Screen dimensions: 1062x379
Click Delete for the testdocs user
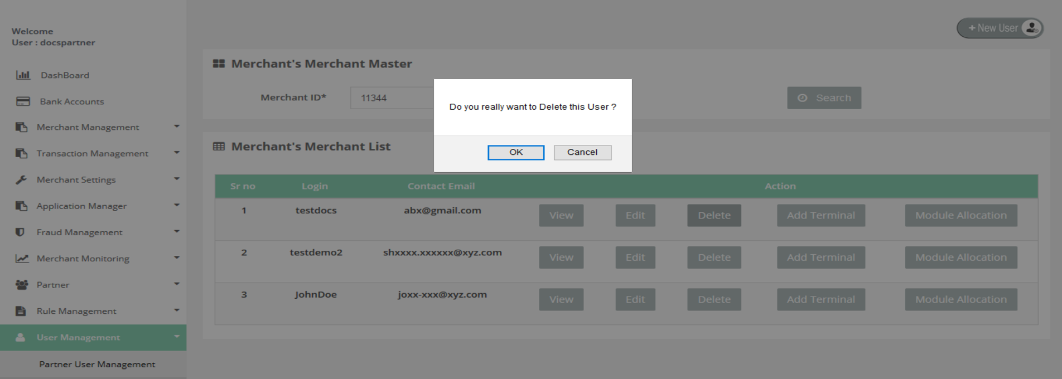pyautogui.click(x=714, y=216)
